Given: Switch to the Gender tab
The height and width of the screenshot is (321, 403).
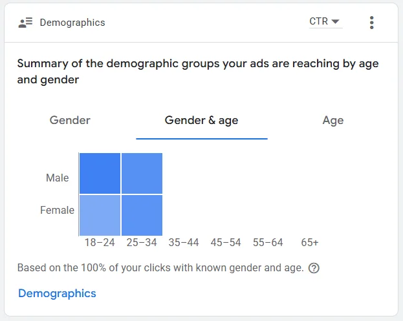Looking at the screenshot, I should (x=70, y=120).
